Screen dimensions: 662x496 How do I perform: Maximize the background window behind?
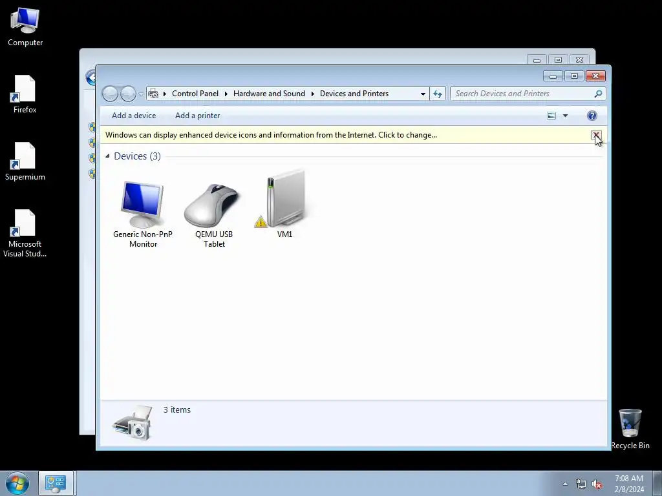558,59
